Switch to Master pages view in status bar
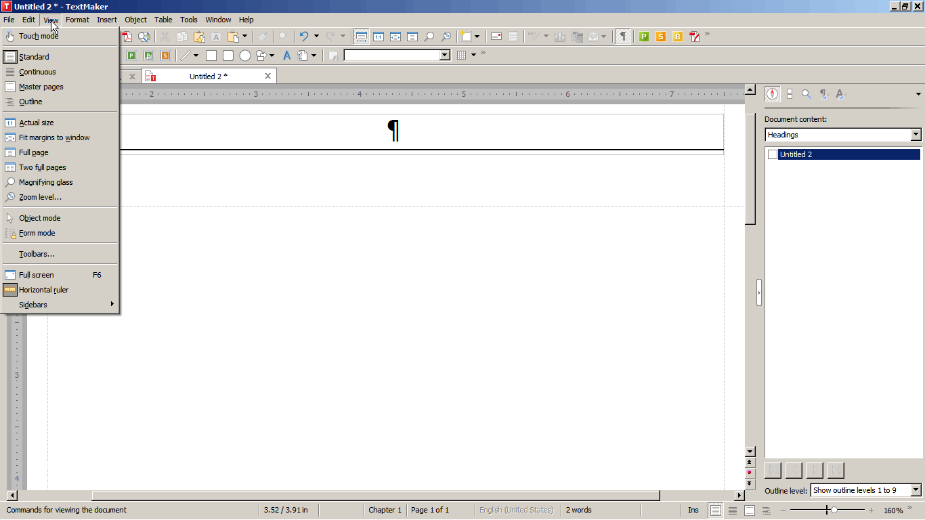 pos(750,511)
